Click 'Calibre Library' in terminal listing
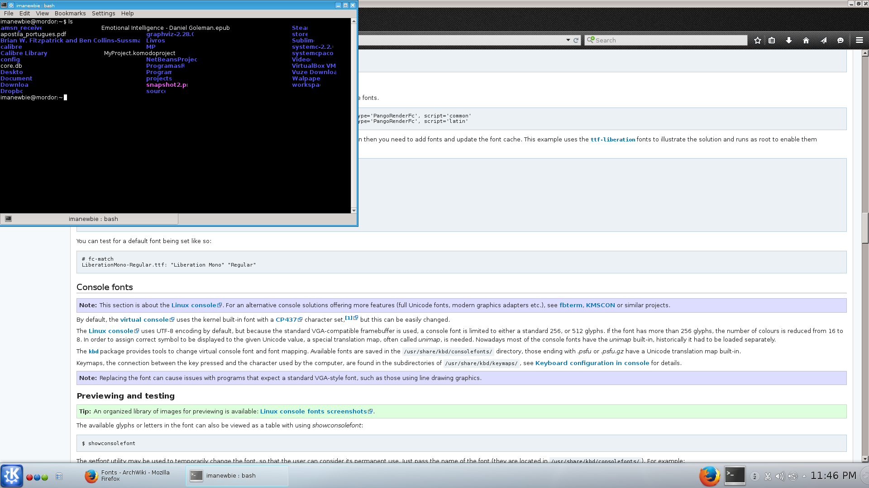The width and height of the screenshot is (869, 488). point(24,53)
